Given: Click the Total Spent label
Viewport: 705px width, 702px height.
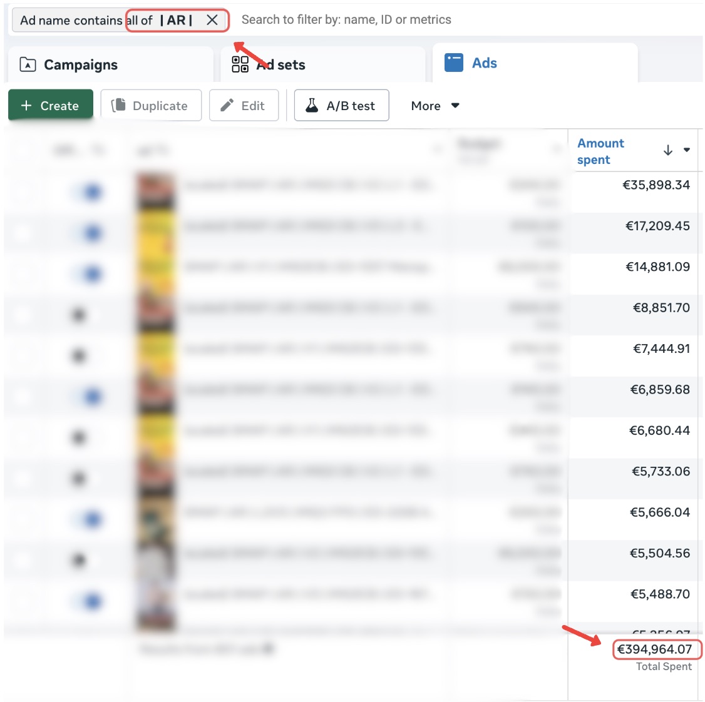Looking at the screenshot, I should pos(664,666).
